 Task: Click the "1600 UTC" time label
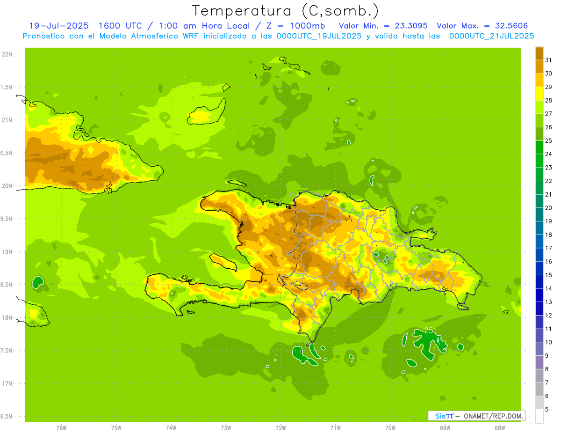point(120,26)
